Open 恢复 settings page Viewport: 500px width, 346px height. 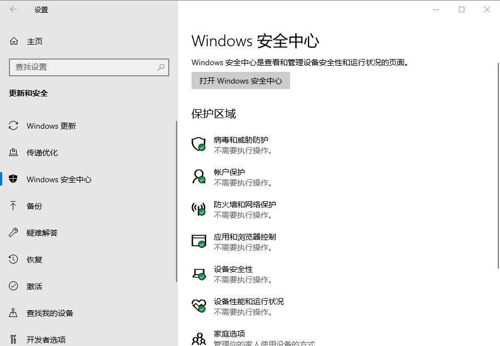[x=34, y=260]
